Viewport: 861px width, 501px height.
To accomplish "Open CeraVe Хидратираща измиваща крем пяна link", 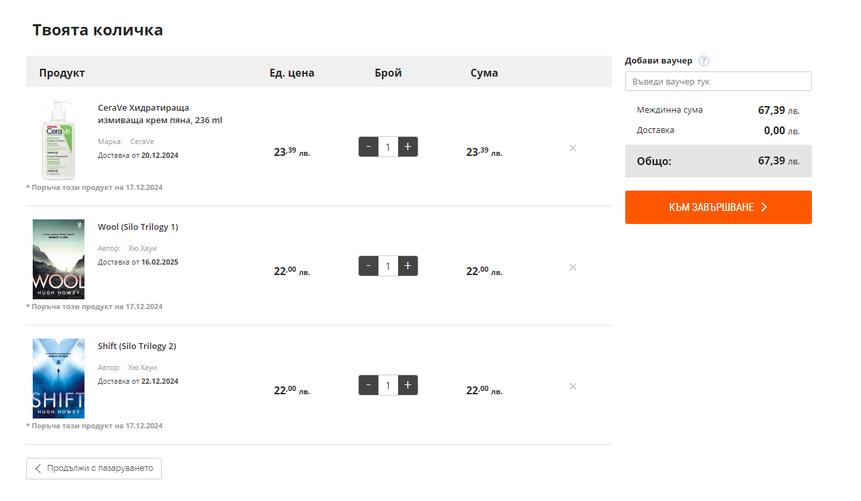I will [x=160, y=114].
